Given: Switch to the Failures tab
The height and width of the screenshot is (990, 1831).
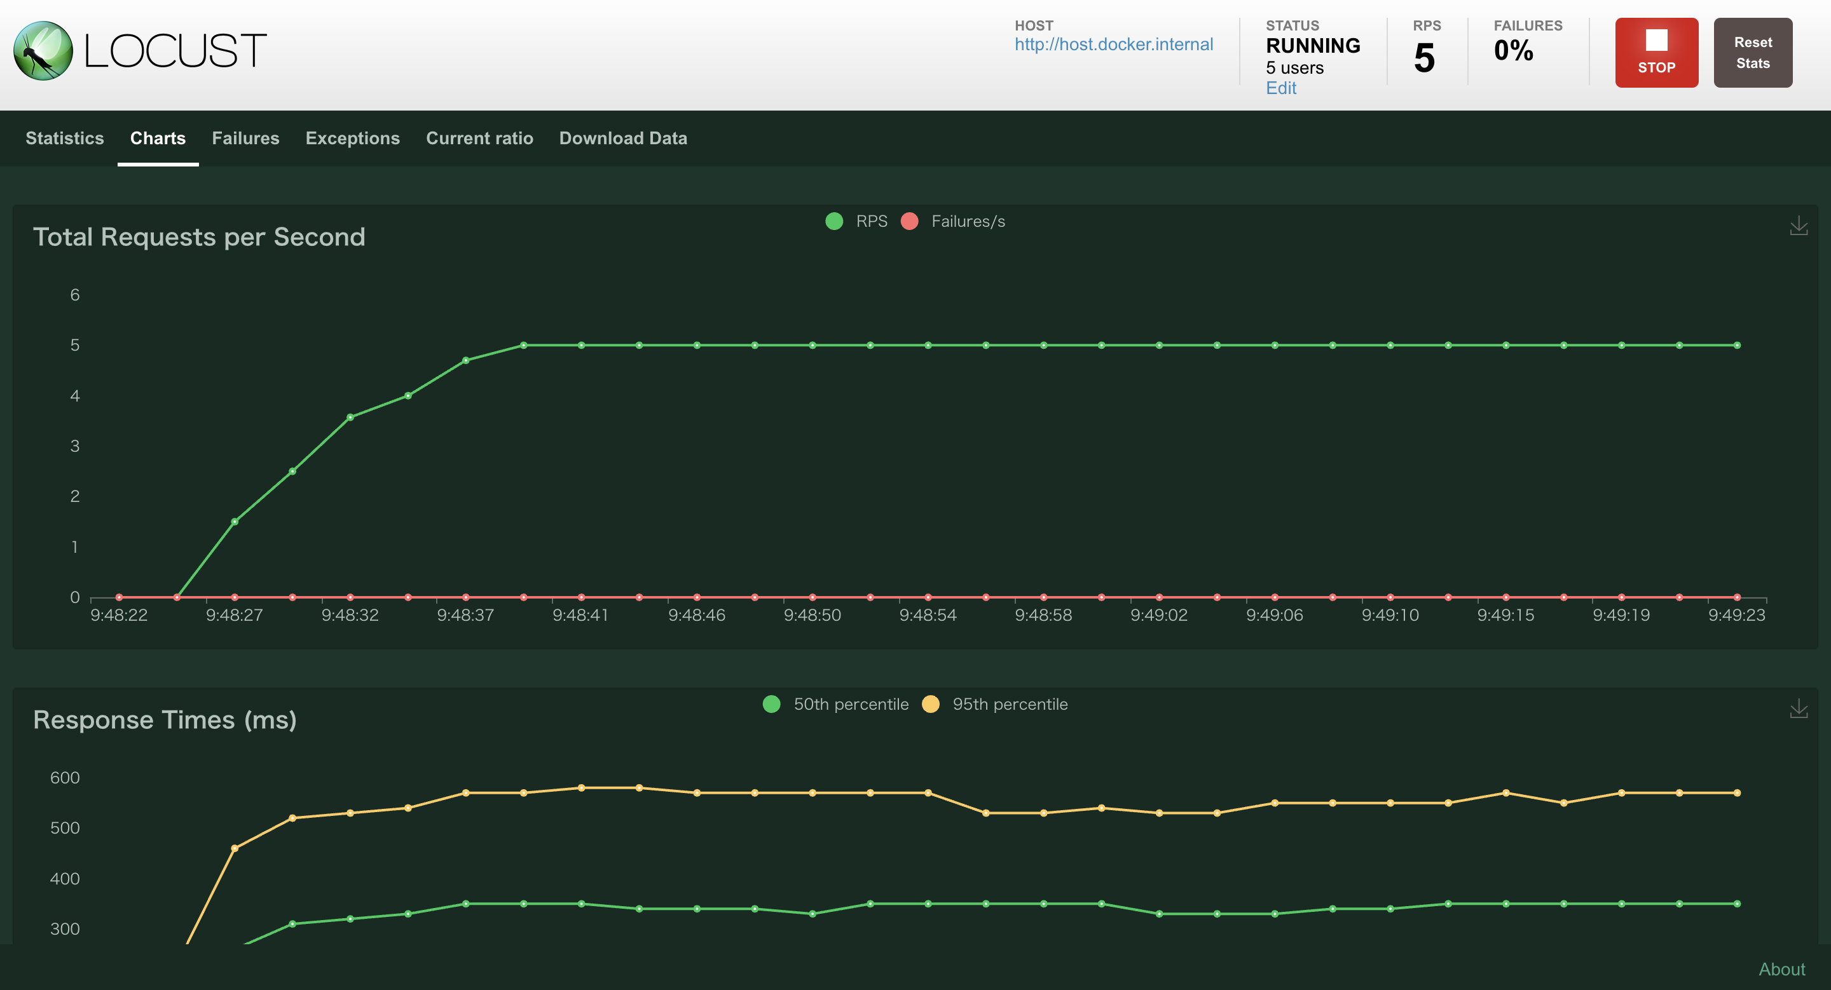Looking at the screenshot, I should coord(245,139).
